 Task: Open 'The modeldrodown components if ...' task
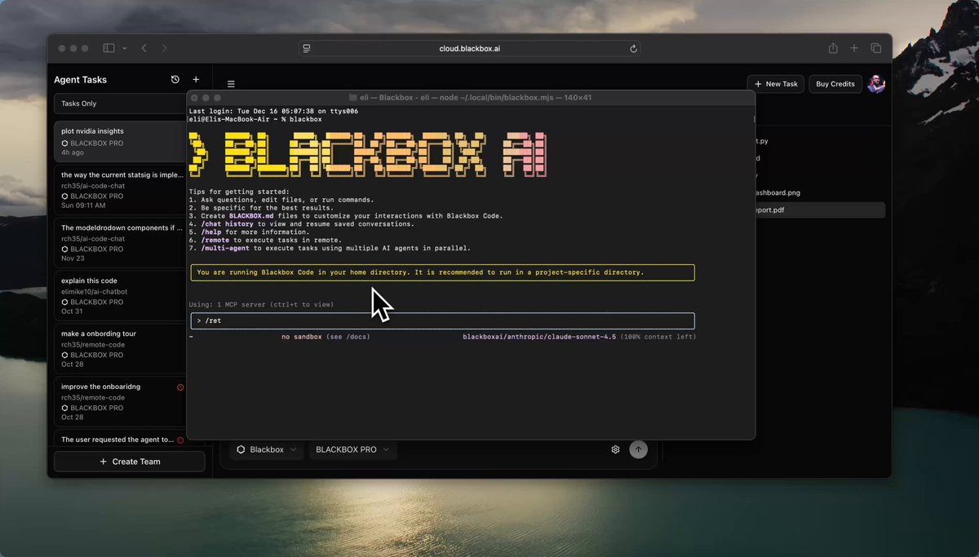pyautogui.click(x=121, y=243)
